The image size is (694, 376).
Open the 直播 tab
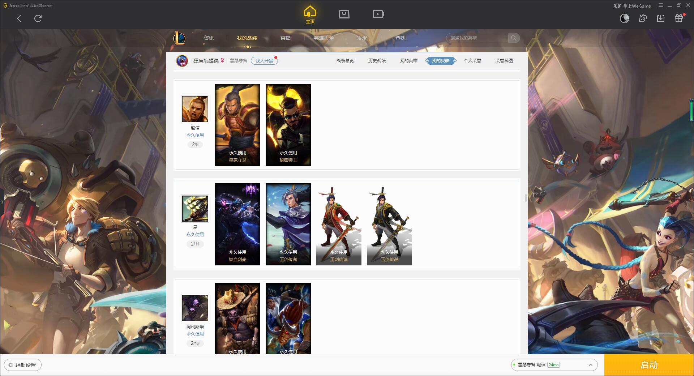point(286,38)
